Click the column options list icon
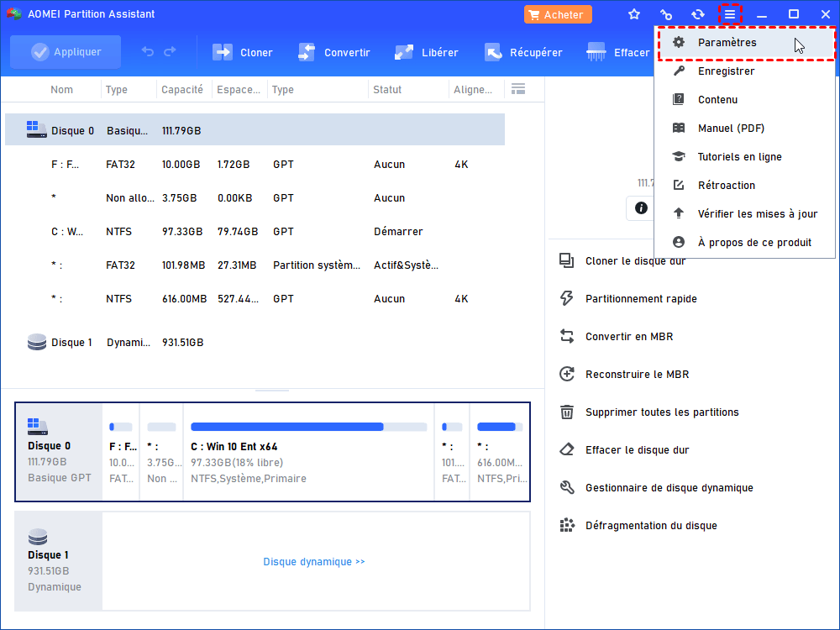 [x=518, y=89]
